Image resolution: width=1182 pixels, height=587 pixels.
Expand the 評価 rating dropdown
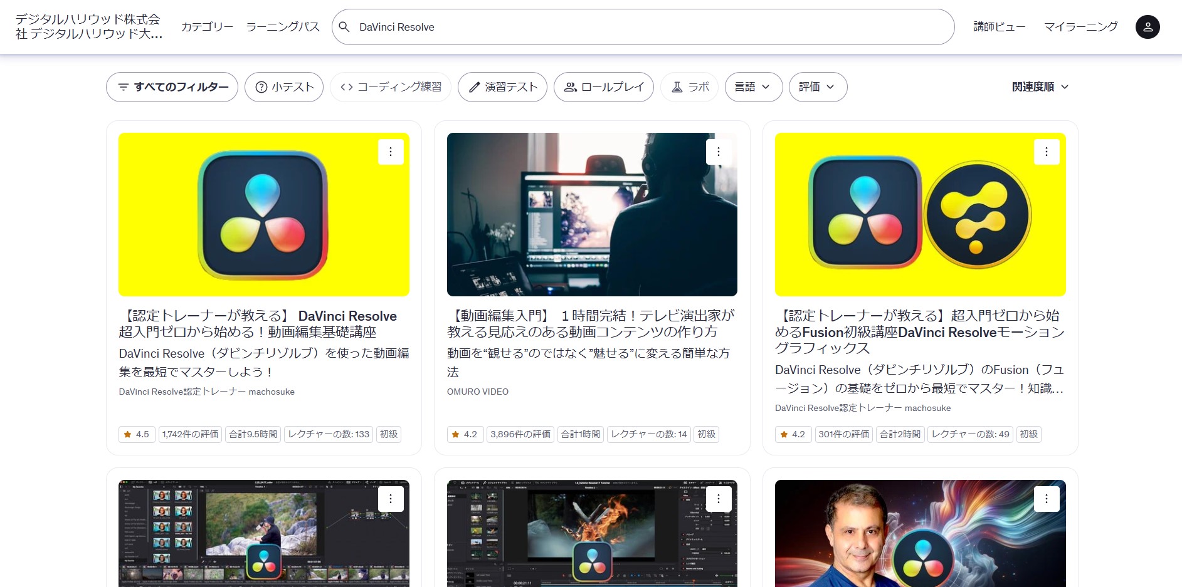(817, 87)
